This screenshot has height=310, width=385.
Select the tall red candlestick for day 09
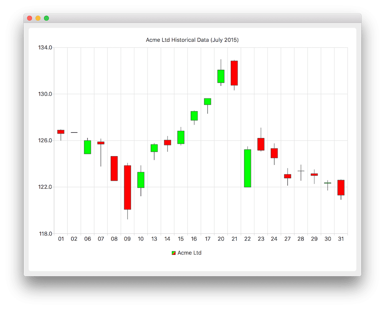(127, 187)
